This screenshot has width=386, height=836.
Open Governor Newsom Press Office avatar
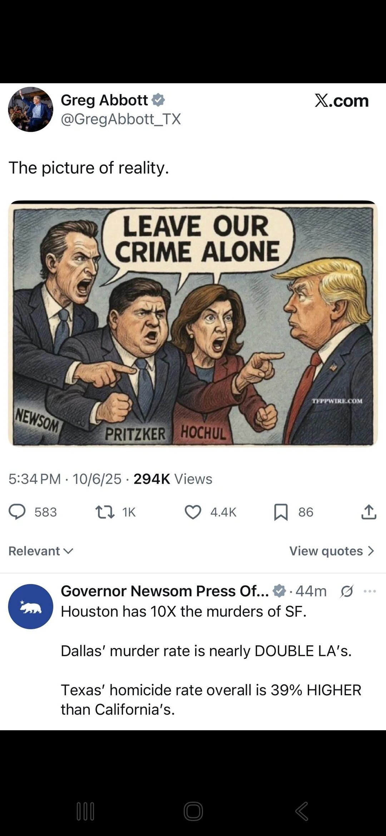click(x=31, y=606)
